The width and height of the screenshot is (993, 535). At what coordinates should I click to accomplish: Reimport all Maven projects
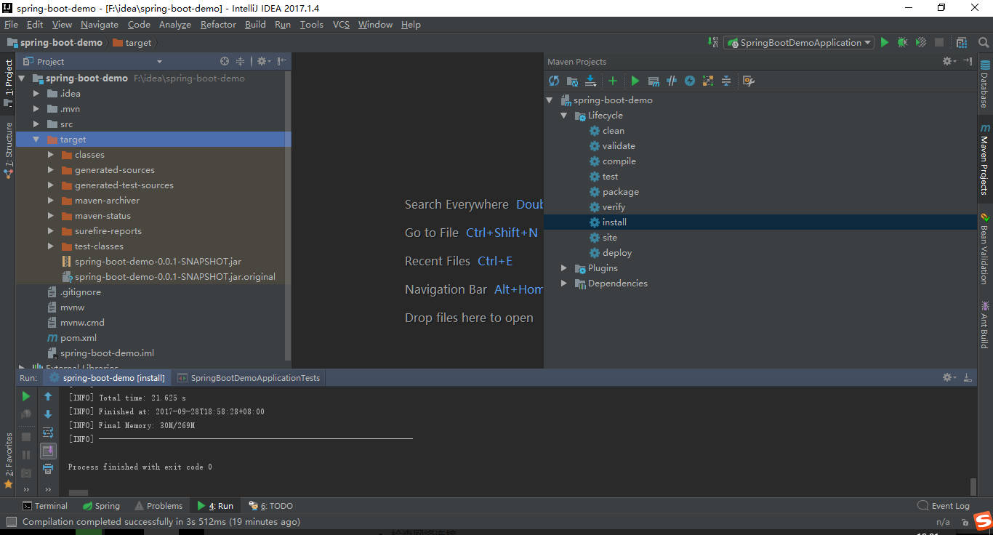[554, 81]
